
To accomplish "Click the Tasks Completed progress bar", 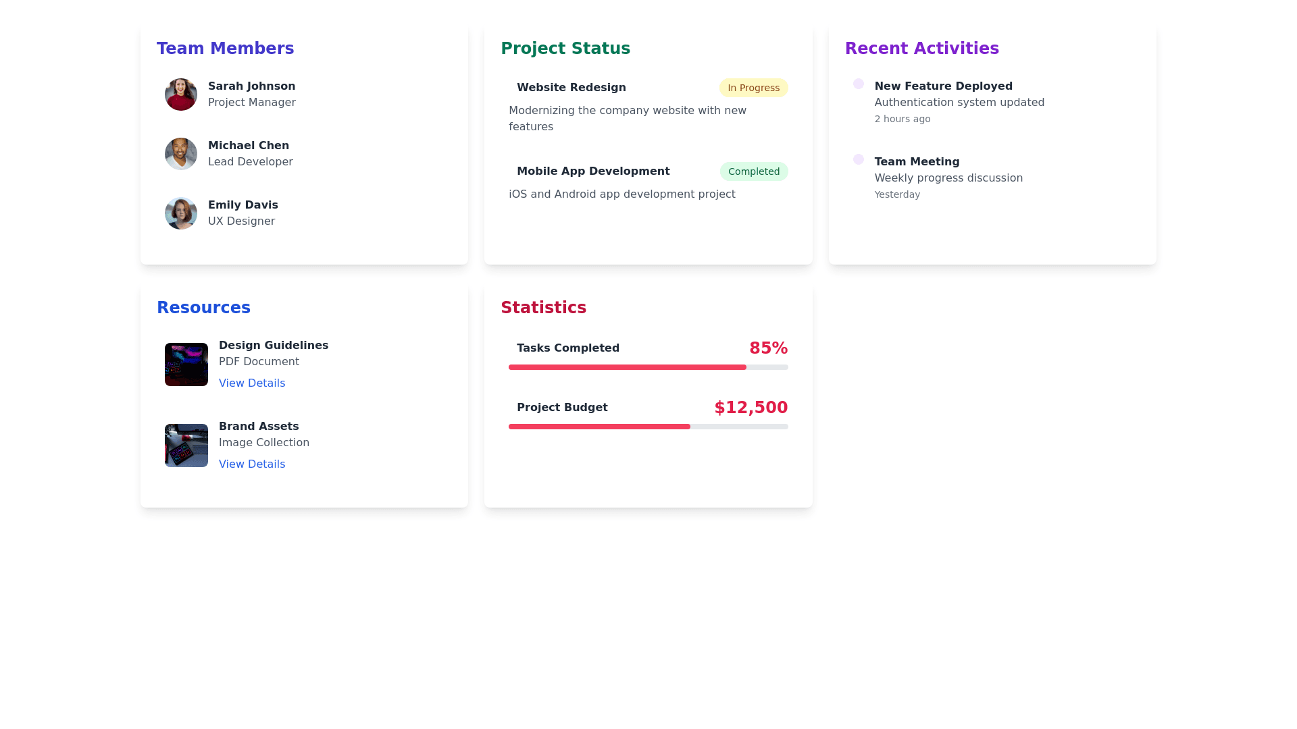I will point(648,367).
